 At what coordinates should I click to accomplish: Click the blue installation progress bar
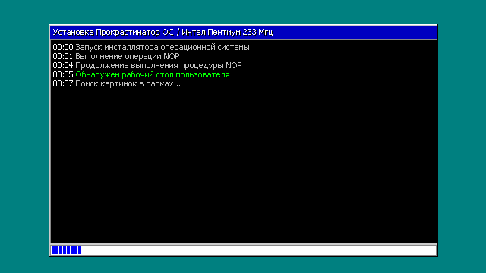[243, 250]
